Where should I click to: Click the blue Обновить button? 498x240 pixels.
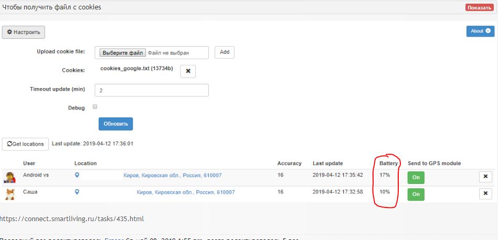click(115, 124)
